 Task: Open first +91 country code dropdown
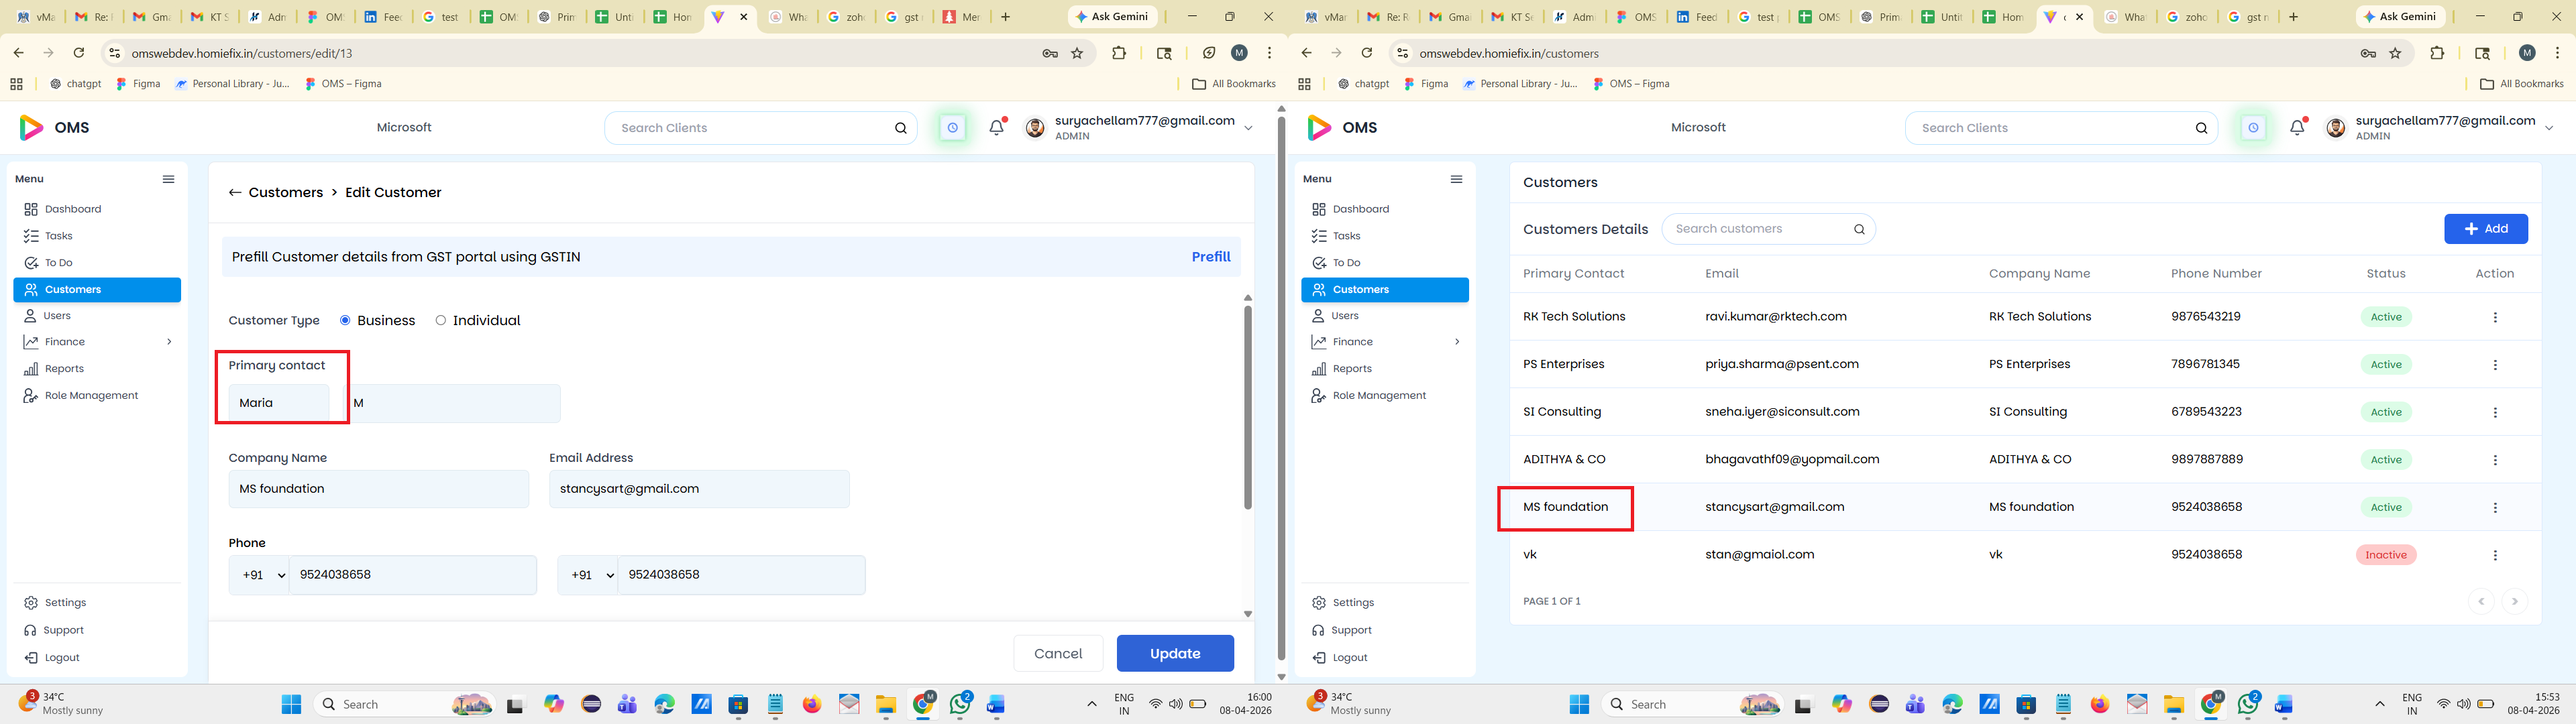click(x=260, y=576)
